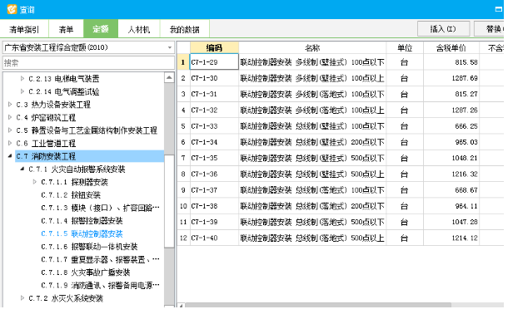The image size is (508, 319).
Task: Click the 插入 button
Action: (443, 29)
